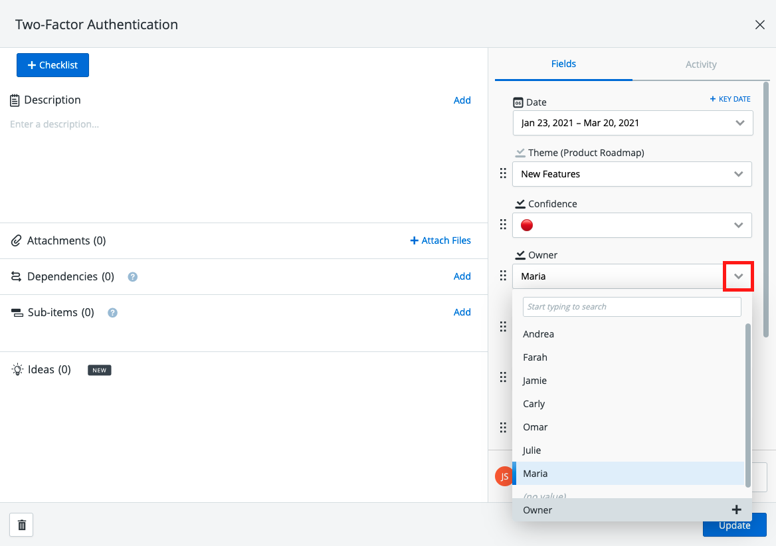The image size is (776, 546).
Task: Click the Attachments paperclip icon
Action: coord(17,241)
